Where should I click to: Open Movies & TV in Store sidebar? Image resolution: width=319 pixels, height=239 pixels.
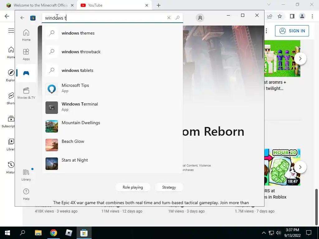point(26,93)
